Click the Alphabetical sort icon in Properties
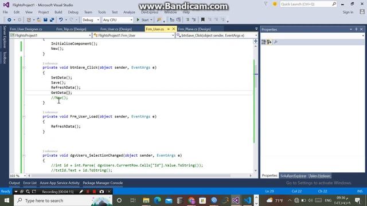This screenshot has height=206, width=367. coord(269,42)
